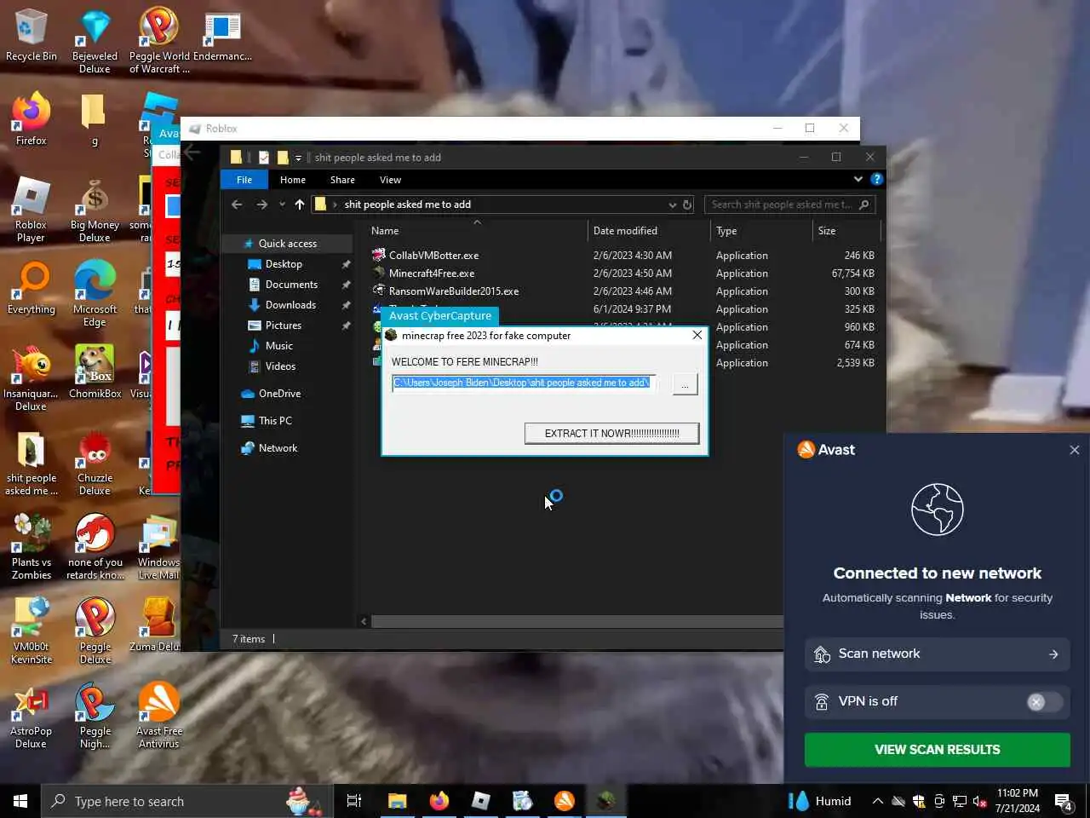The width and height of the screenshot is (1090, 818).
Task: Select Minecraft4Free.exe file
Action: 432,274
